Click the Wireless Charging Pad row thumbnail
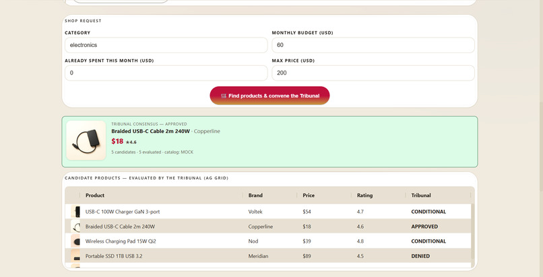543x277 pixels. tap(76, 241)
